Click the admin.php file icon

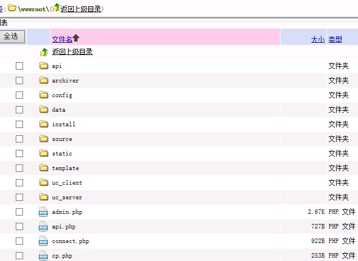(44, 212)
